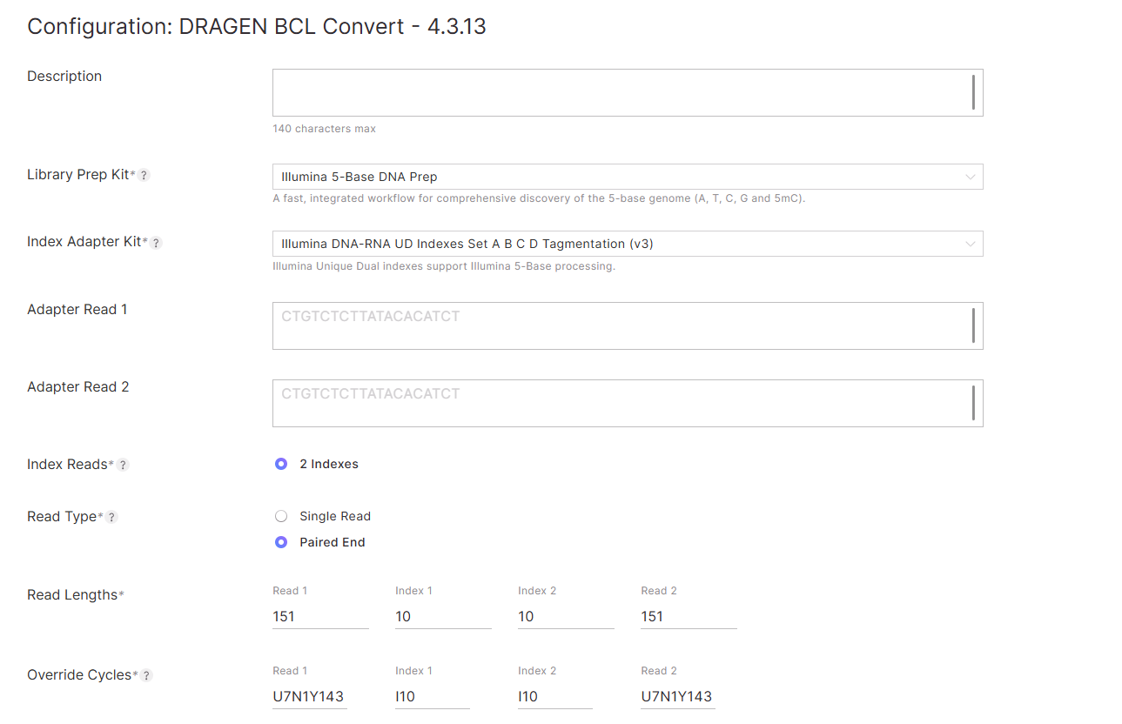Click the Description box scrollbar
The image size is (1122, 724).
coord(972,92)
